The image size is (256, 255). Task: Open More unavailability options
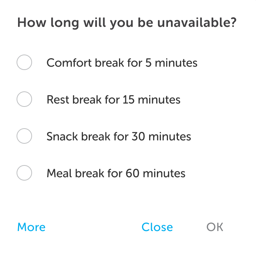pyautogui.click(x=31, y=227)
